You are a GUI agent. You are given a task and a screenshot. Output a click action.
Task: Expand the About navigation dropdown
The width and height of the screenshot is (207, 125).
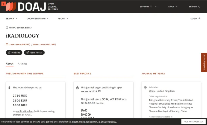63,19
